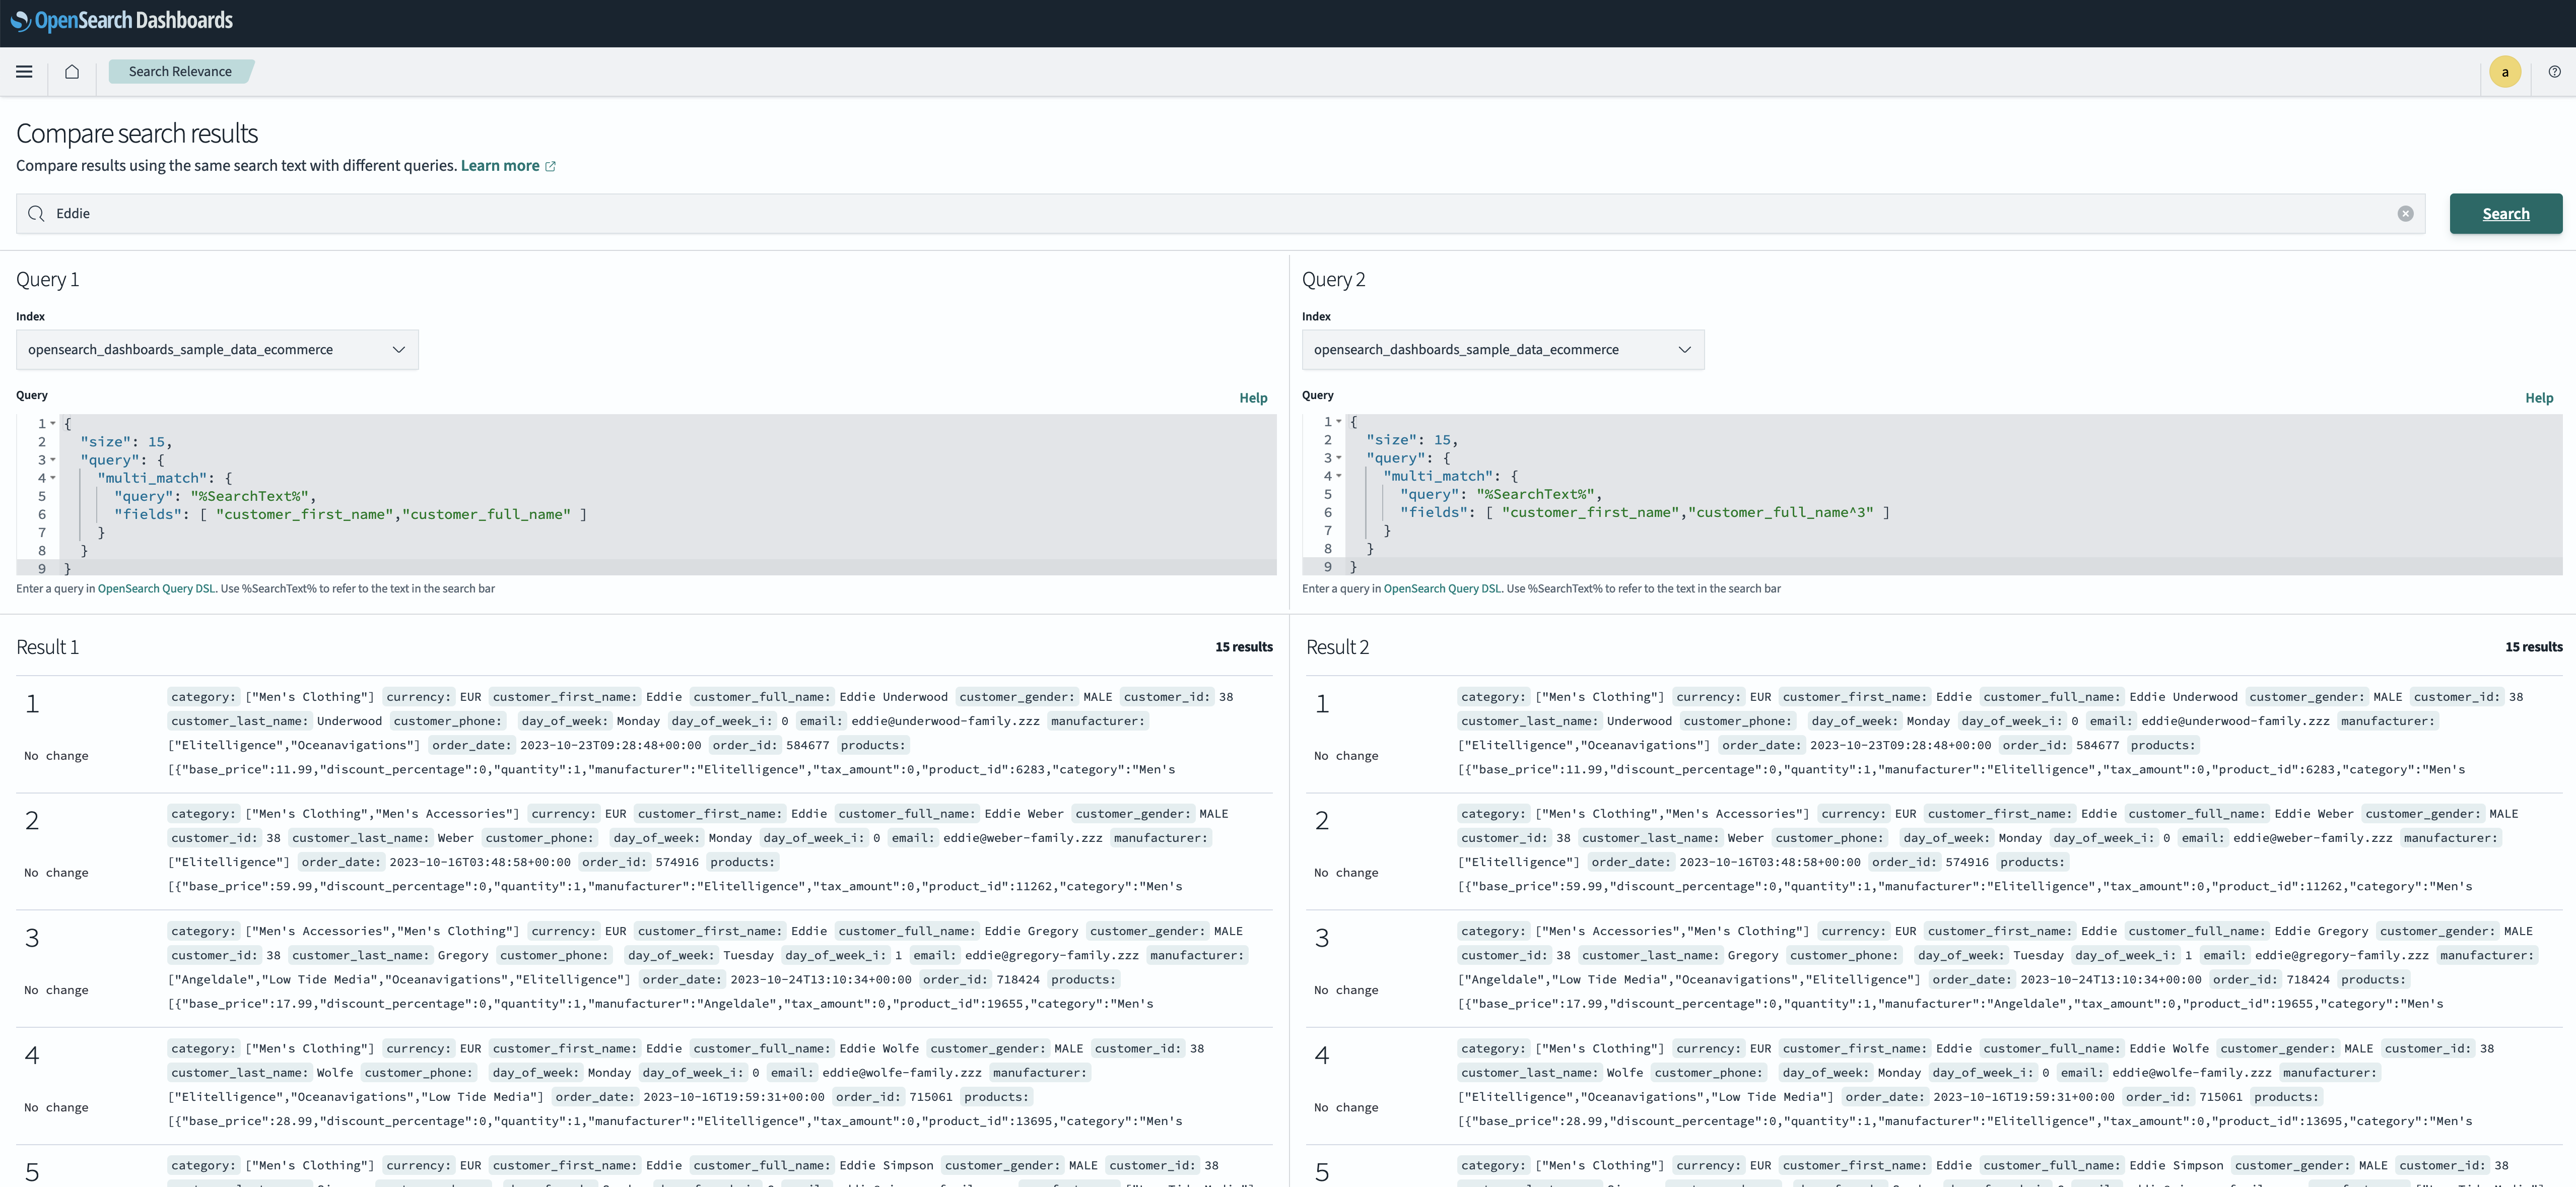Collapse line 1 fold in Query 2 editor

click(x=1339, y=422)
